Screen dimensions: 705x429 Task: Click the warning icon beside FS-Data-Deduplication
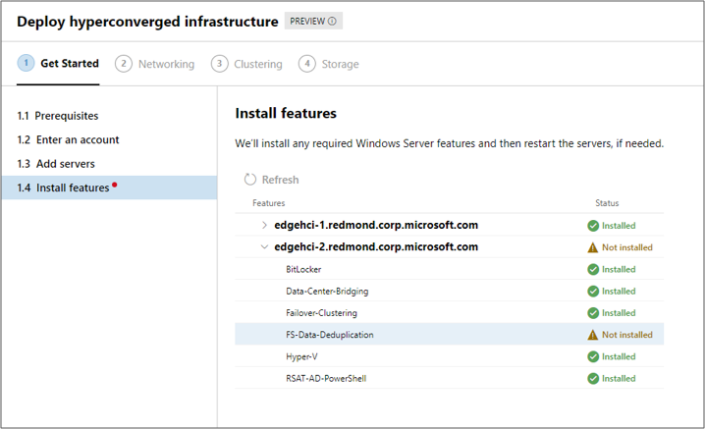(593, 335)
